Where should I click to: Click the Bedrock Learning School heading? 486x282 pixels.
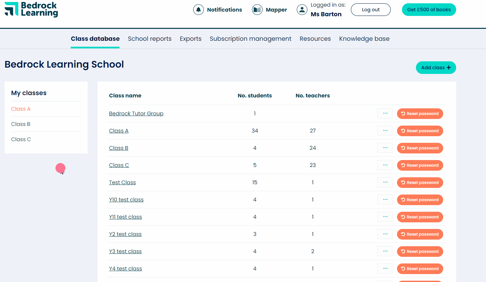tap(64, 64)
